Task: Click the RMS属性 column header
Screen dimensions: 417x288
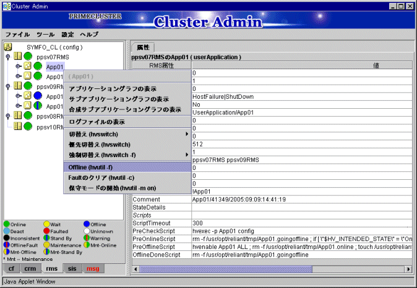Action: coord(161,66)
